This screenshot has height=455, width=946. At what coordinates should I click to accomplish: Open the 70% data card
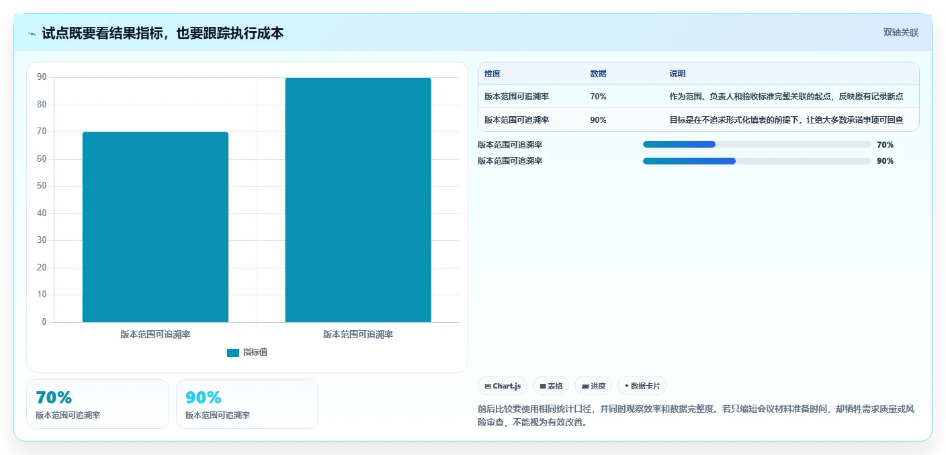[97, 403]
